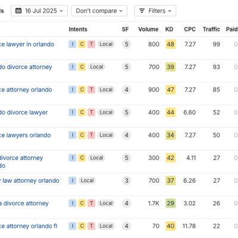The height and width of the screenshot is (238, 238).
Task: Click KD score 39 badge
Action: [x=171, y=67]
